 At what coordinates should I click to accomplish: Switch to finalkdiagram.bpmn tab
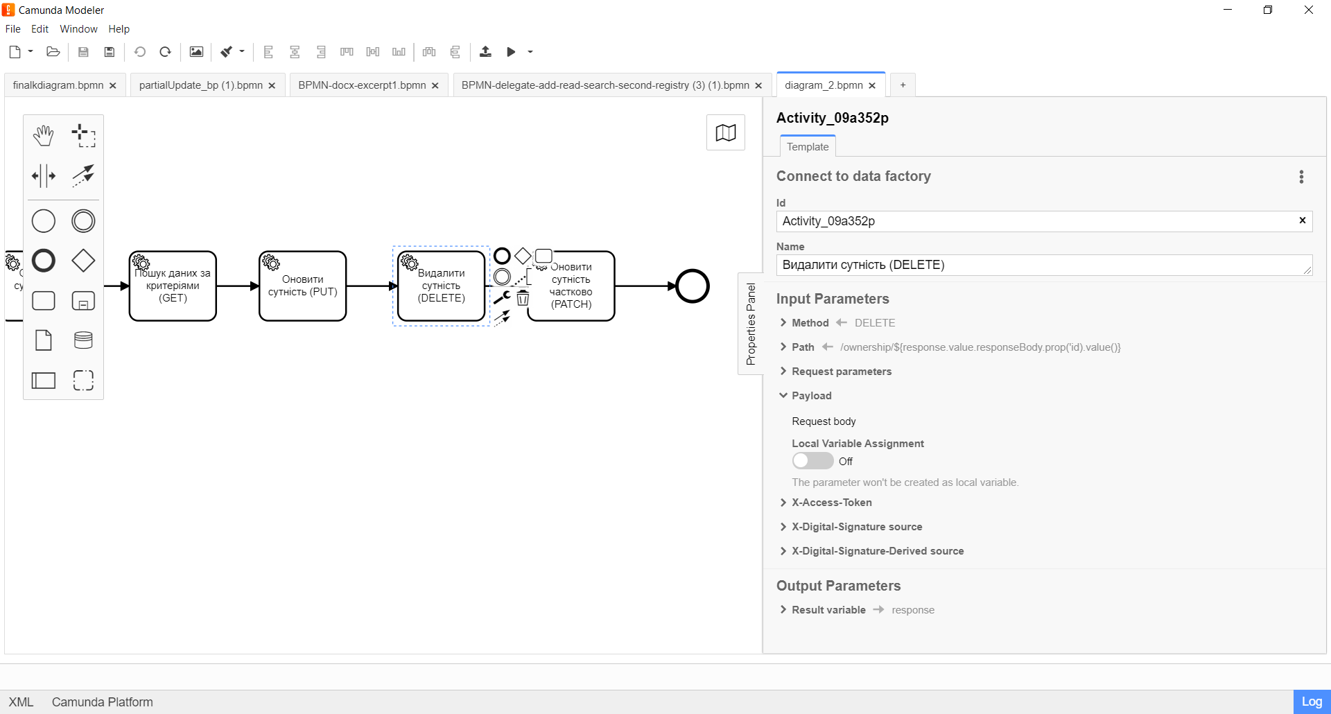point(58,85)
